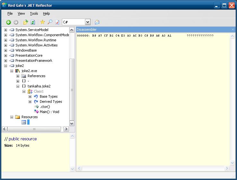Click the Class1 class icon

coord(30,91)
